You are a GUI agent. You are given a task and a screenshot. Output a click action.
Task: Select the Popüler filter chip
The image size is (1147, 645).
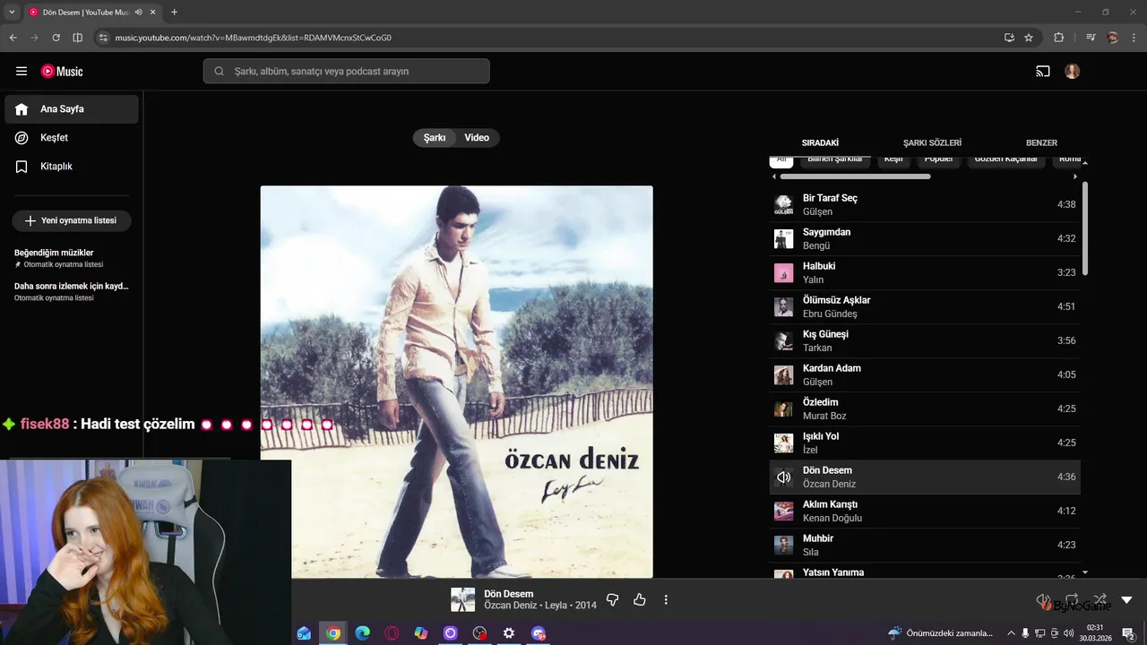click(938, 159)
